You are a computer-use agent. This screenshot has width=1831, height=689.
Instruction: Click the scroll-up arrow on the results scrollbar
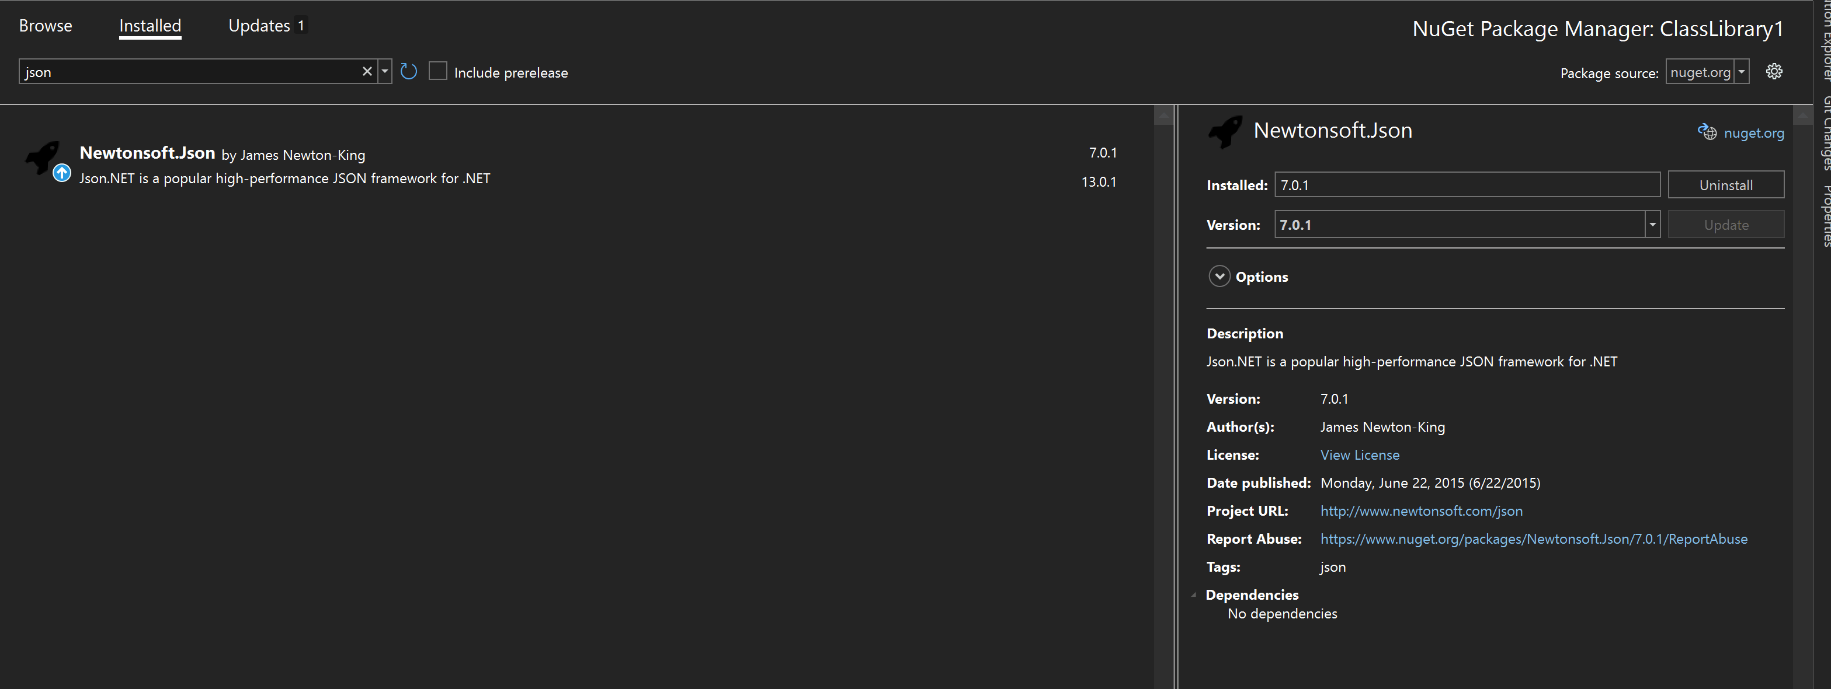(x=1163, y=115)
